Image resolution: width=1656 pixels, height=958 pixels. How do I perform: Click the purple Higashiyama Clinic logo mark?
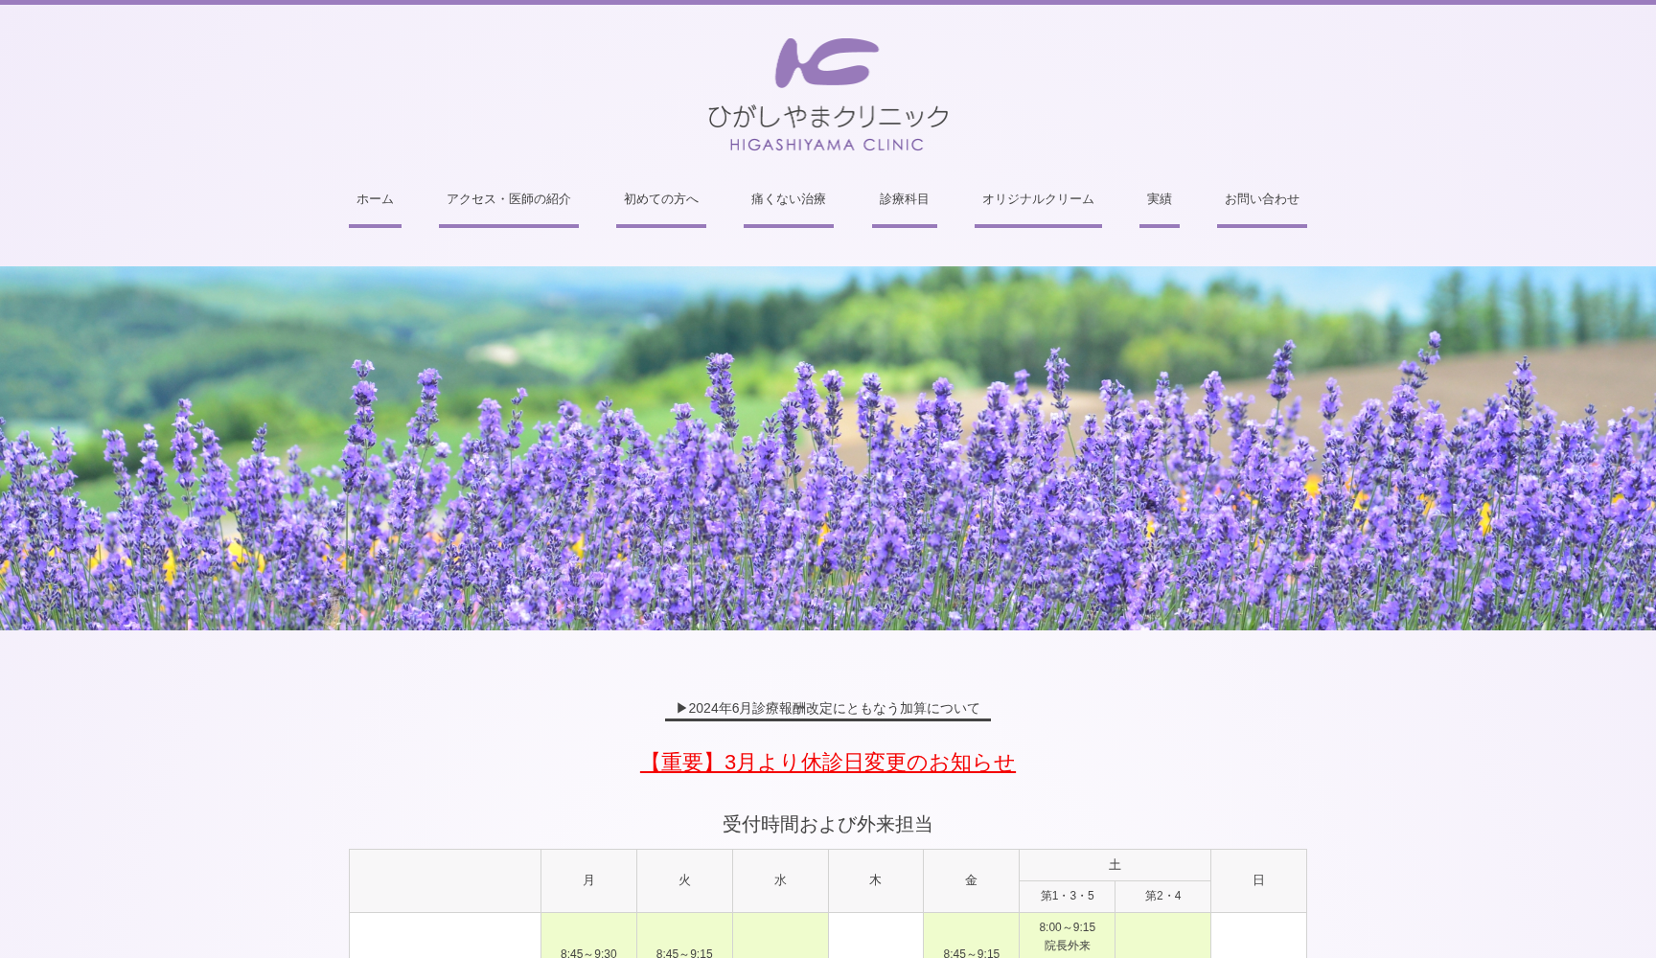(826, 63)
